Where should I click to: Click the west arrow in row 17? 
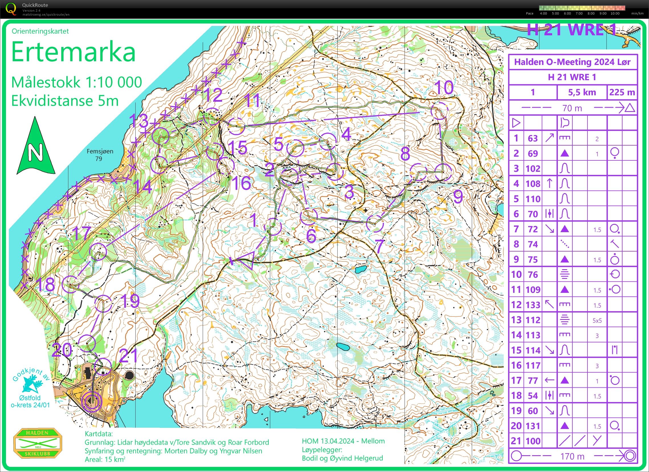(x=549, y=380)
